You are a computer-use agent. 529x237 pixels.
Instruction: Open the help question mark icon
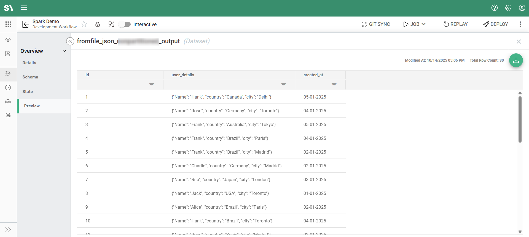[x=495, y=8]
